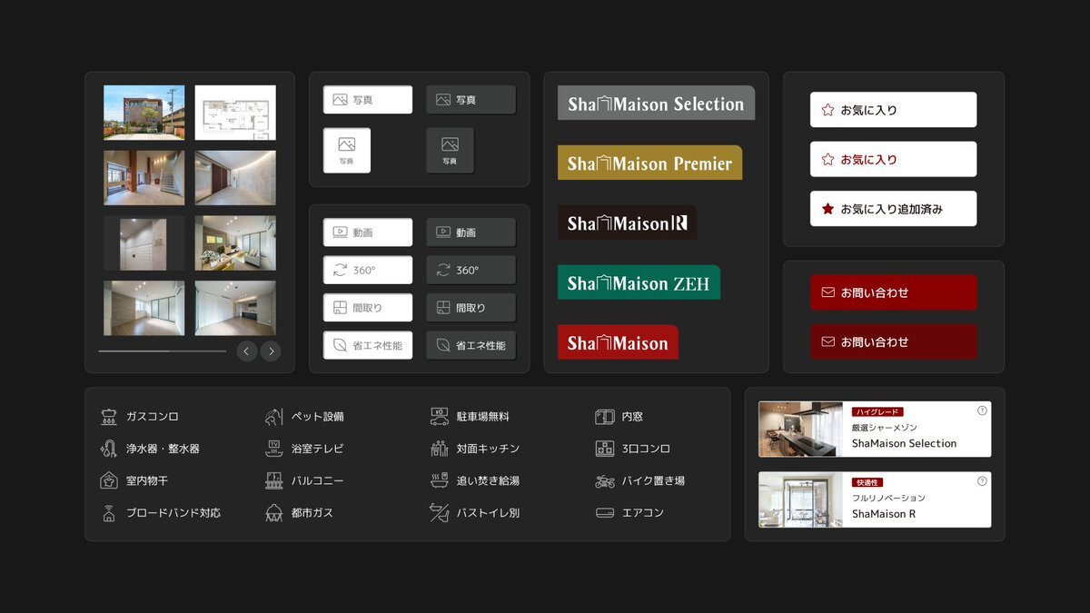Click the gas stove (ガスコンロ) icon
The width and height of the screenshot is (1090, 613).
109,417
